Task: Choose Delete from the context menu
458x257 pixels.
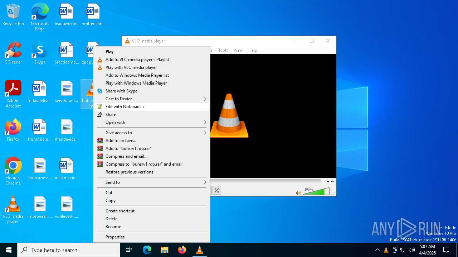Action: coord(152,219)
